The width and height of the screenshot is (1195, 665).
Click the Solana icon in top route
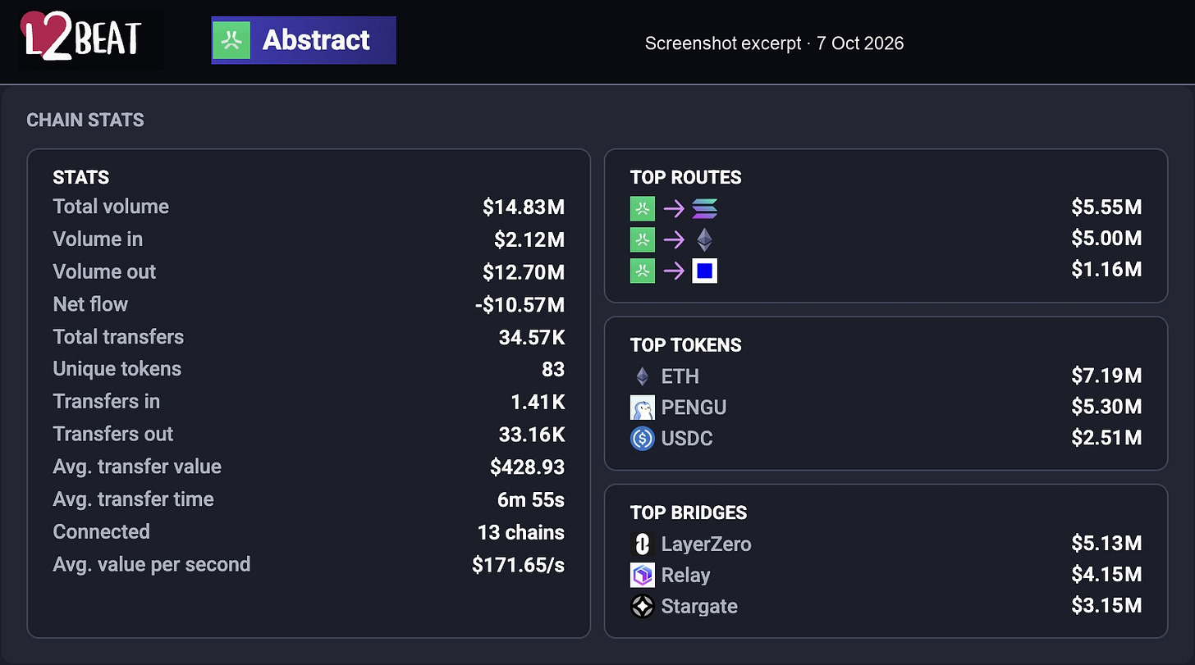pos(705,209)
